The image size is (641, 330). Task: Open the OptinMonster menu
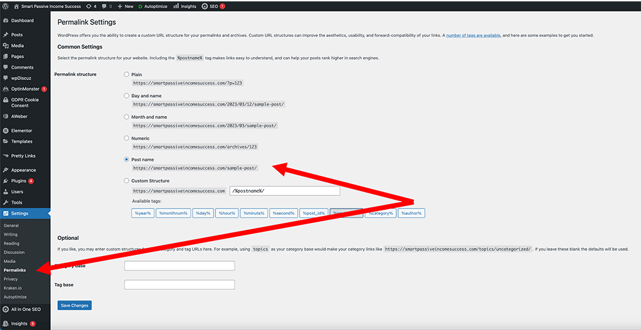pos(25,89)
